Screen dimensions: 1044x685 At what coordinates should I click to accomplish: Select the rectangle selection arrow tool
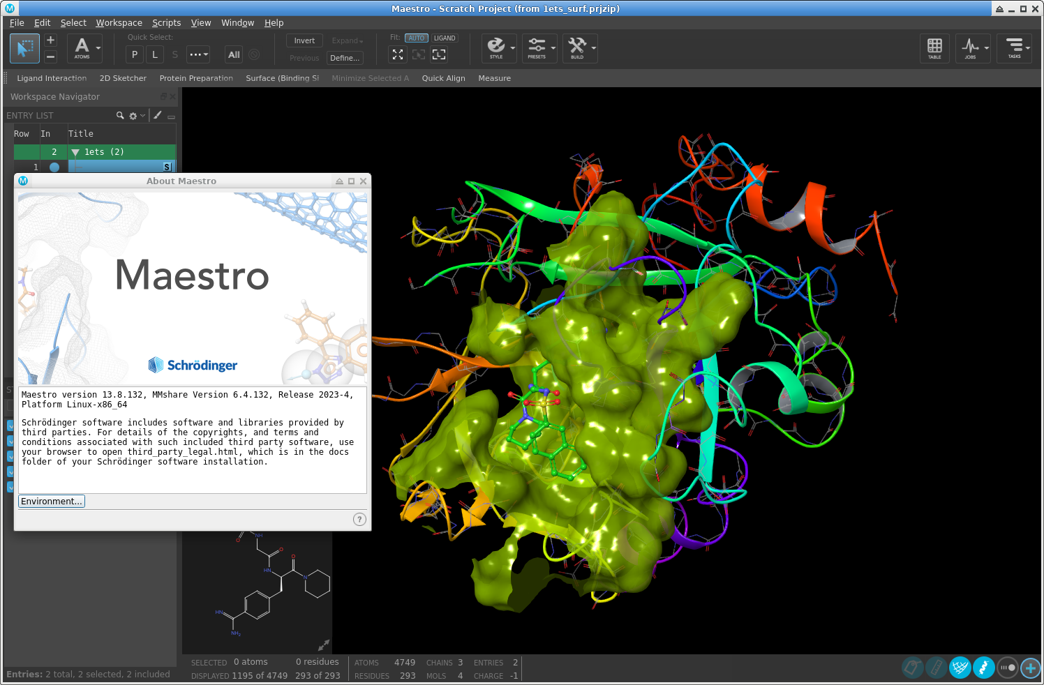pyautogui.click(x=24, y=48)
